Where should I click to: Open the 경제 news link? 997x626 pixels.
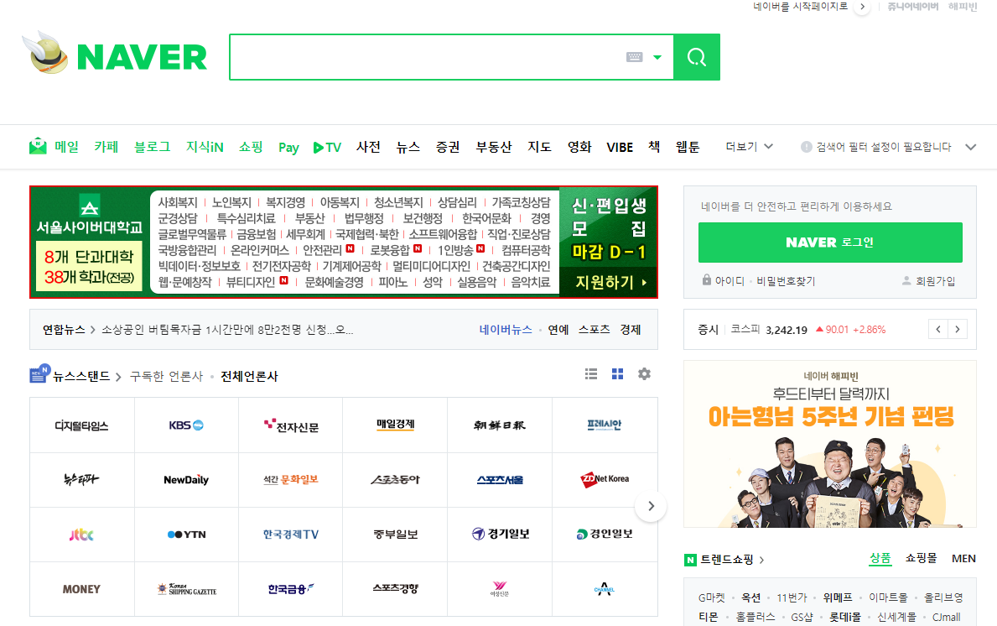pos(630,330)
